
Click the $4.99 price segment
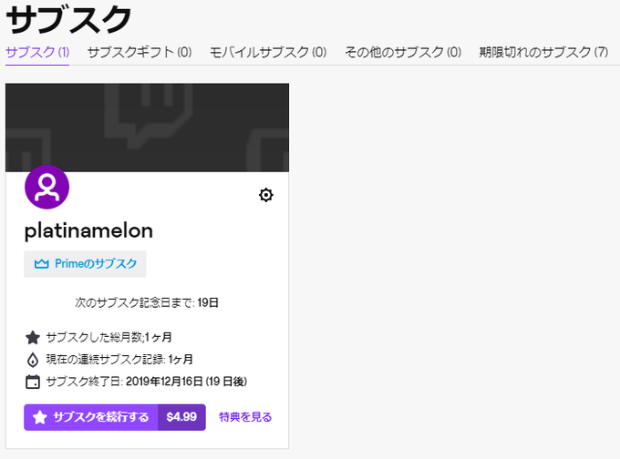181,417
